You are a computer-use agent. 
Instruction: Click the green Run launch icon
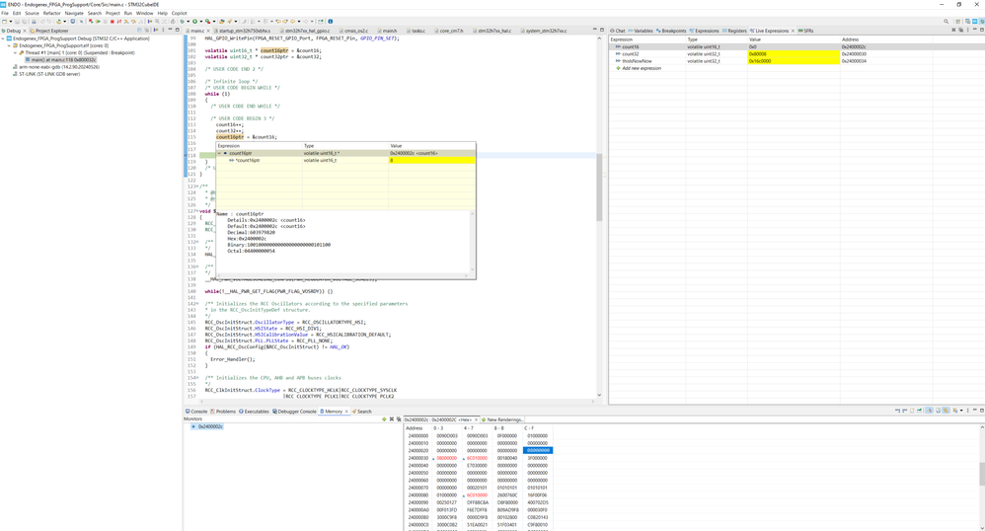pyautogui.click(x=194, y=21)
